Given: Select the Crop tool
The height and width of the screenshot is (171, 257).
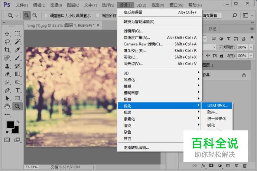Looking at the screenshot, I should pyautogui.click(x=7, y=50).
